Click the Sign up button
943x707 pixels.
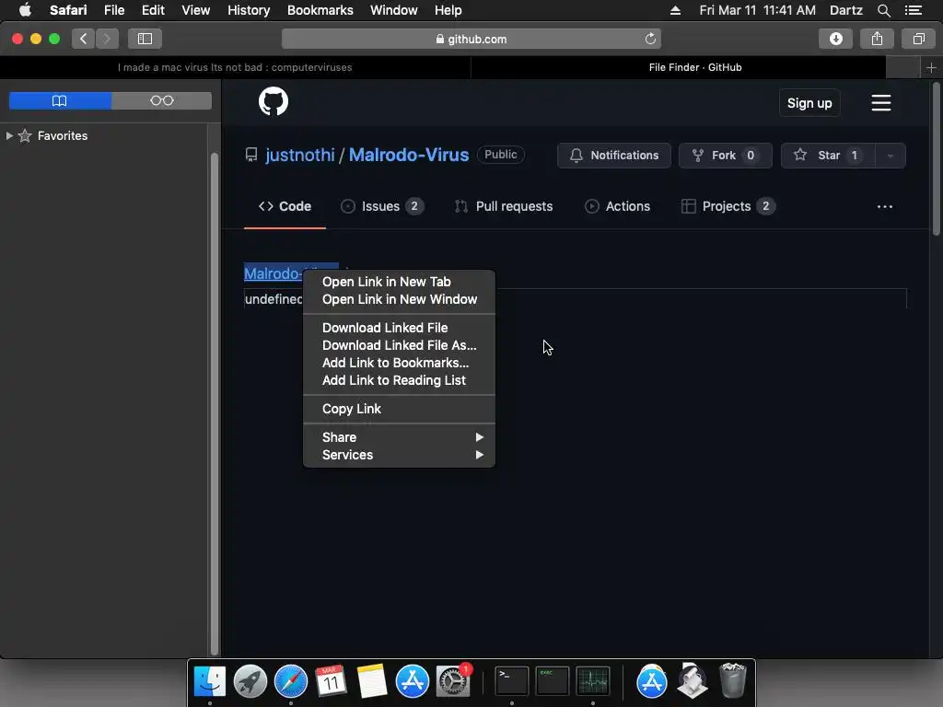(809, 103)
